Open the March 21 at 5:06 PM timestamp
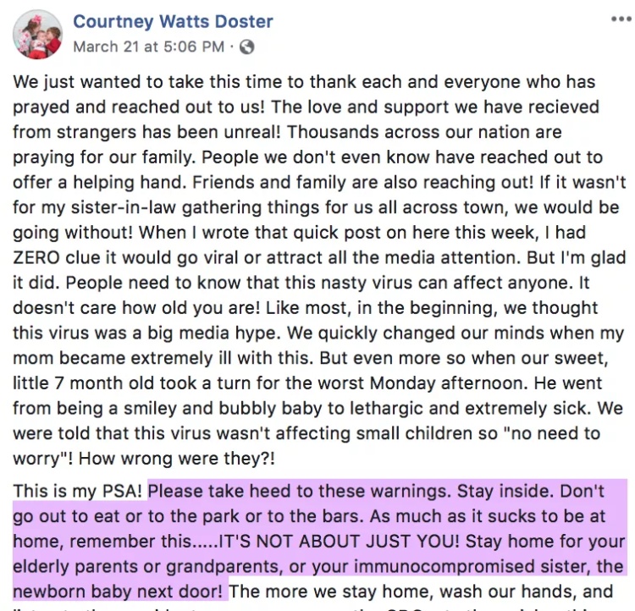Screen dimensions: 635x611 click(x=149, y=47)
